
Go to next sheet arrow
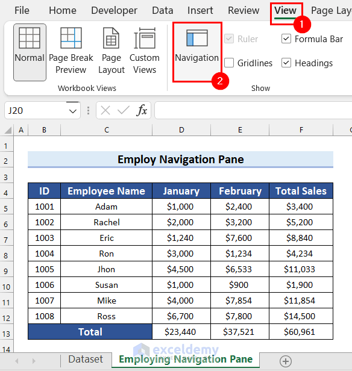[34, 361]
